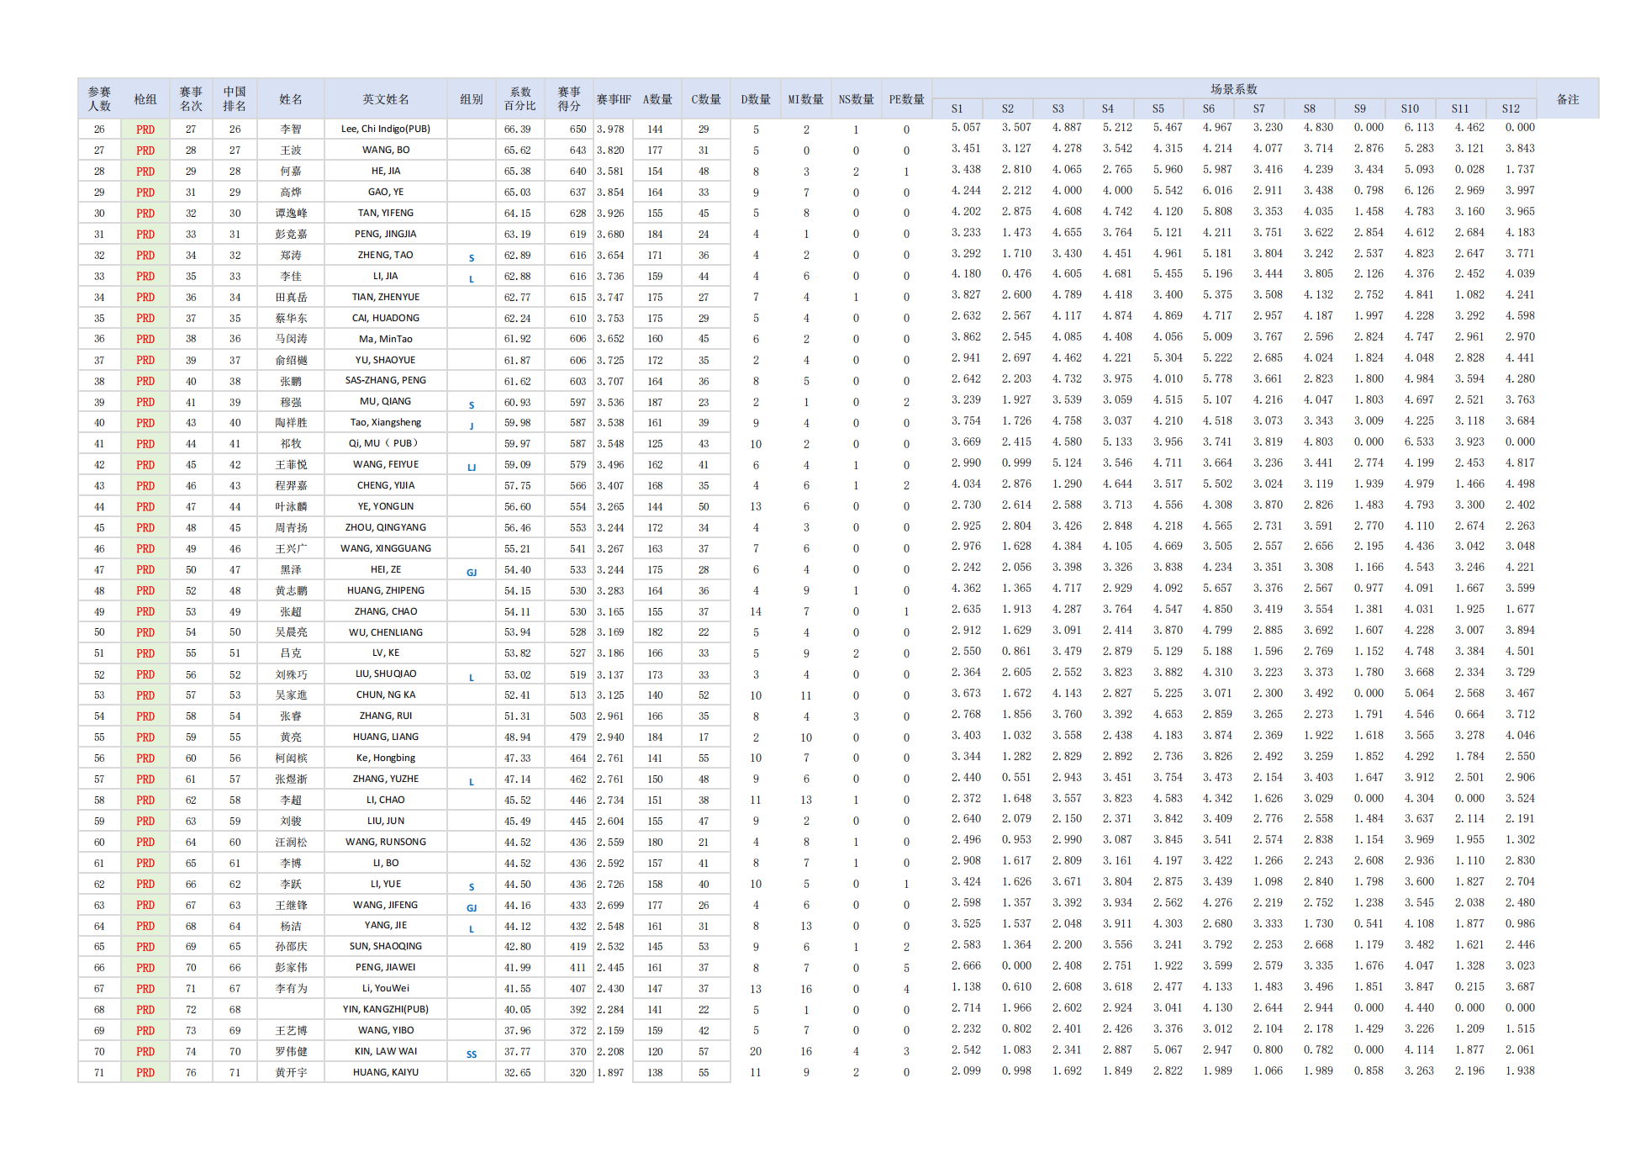Image resolution: width=1651 pixels, height=1168 pixels.
Task: Click the 赛事HF column header
Action: point(614,99)
